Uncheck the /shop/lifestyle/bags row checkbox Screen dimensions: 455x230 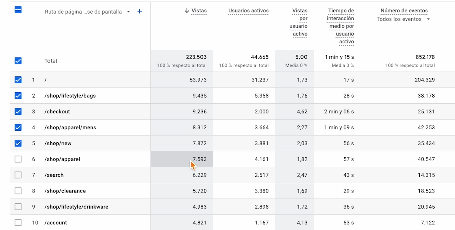pyautogui.click(x=18, y=96)
